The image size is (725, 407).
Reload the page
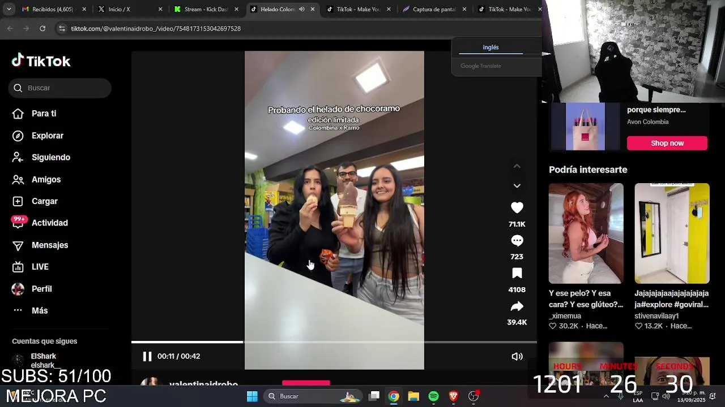pyautogui.click(x=42, y=28)
